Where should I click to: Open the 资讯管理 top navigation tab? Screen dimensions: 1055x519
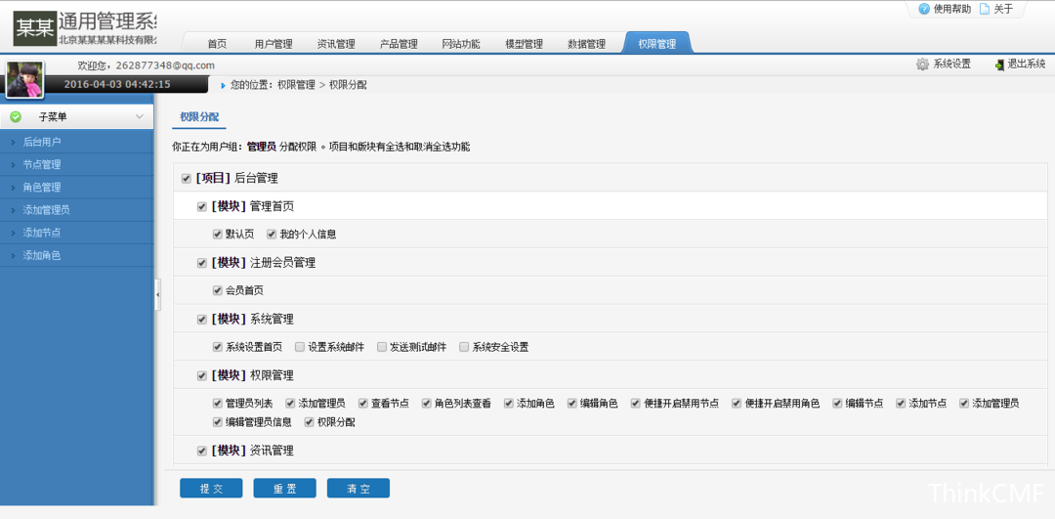336,44
